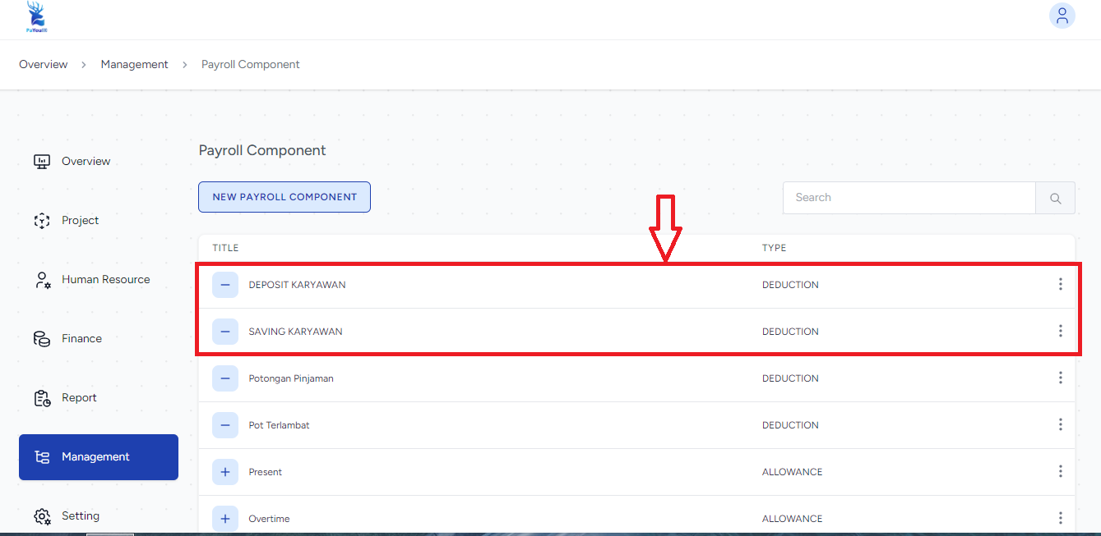This screenshot has width=1101, height=536.
Task: Click the minus icon beside DEPOSIT KARYAWAN
Action: [x=225, y=285]
